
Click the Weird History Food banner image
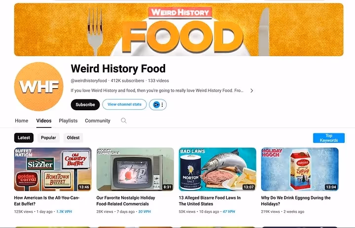[178, 30]
